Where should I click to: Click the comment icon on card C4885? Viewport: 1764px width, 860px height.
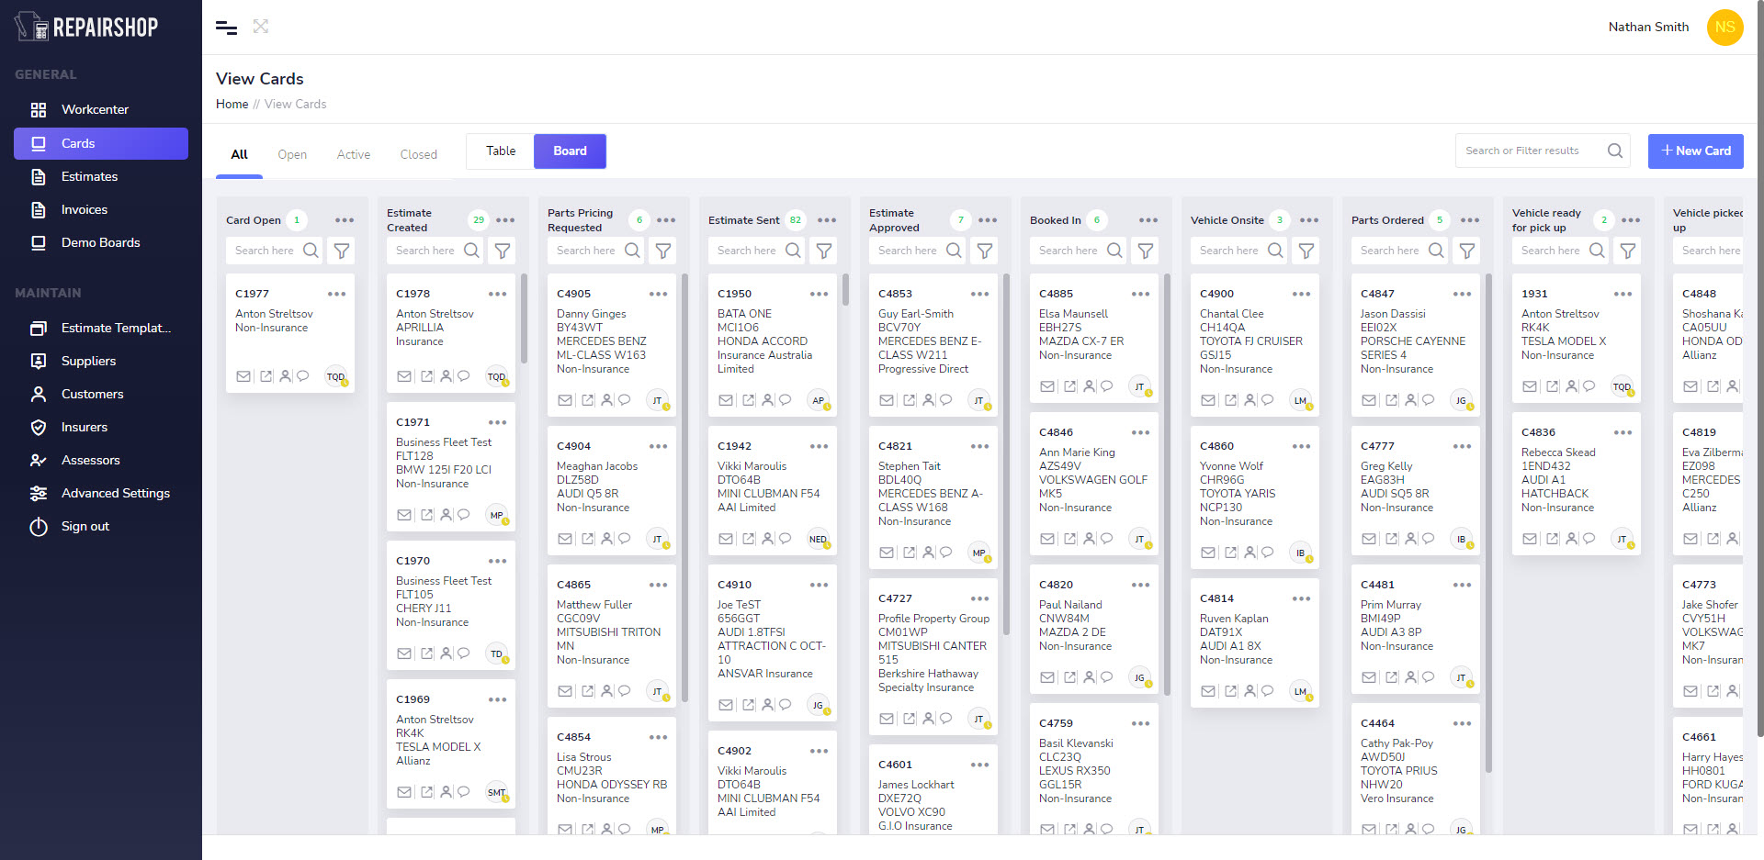tap(1107, 386)
